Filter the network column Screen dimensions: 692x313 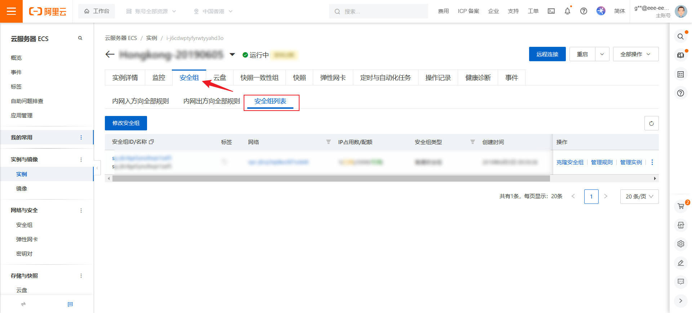point(328,142)
